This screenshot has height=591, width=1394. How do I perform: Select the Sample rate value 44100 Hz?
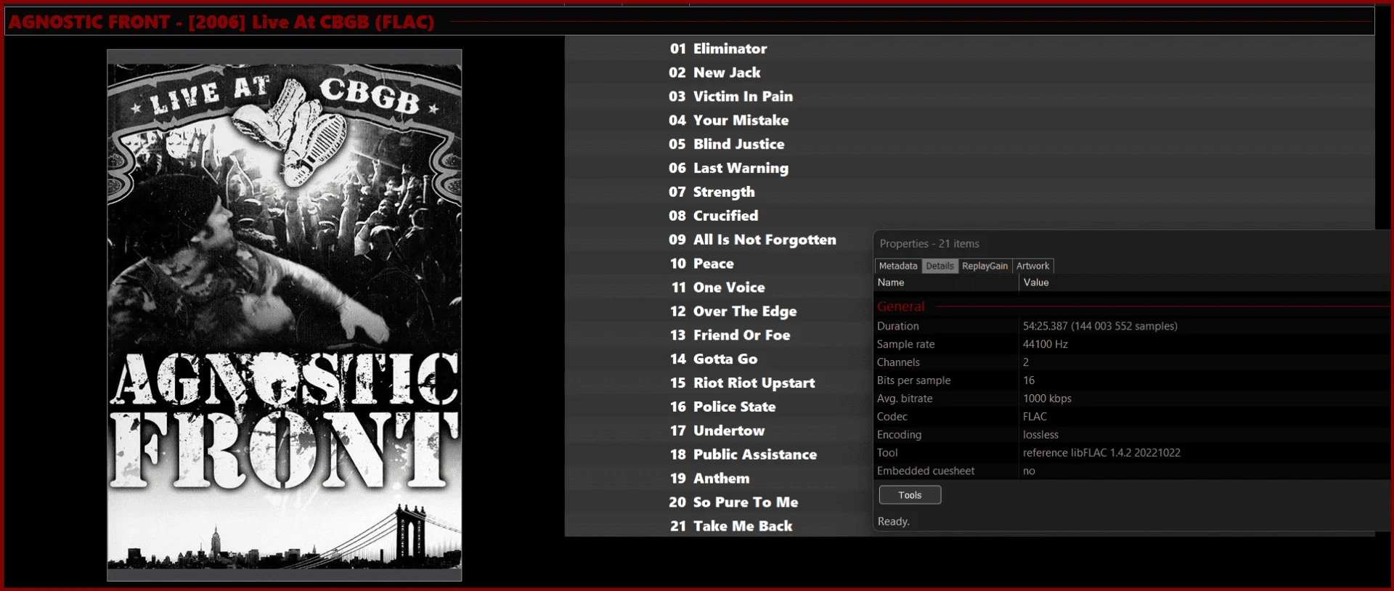1045,344
